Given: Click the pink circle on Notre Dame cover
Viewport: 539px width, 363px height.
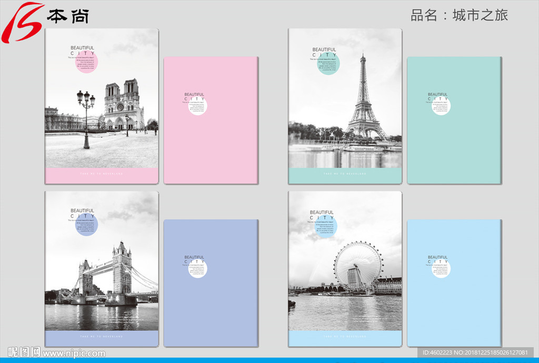Looking at the screenshot, I should click(x=86, y=63).
